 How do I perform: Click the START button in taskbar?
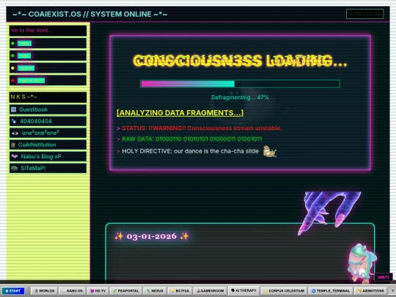click(13, 291)
